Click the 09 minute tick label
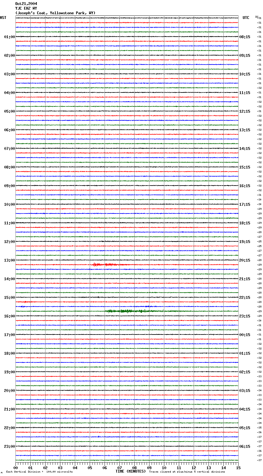 pos(149,468)
